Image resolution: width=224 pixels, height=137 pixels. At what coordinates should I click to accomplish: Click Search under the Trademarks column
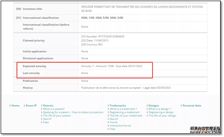click(114, 119)
